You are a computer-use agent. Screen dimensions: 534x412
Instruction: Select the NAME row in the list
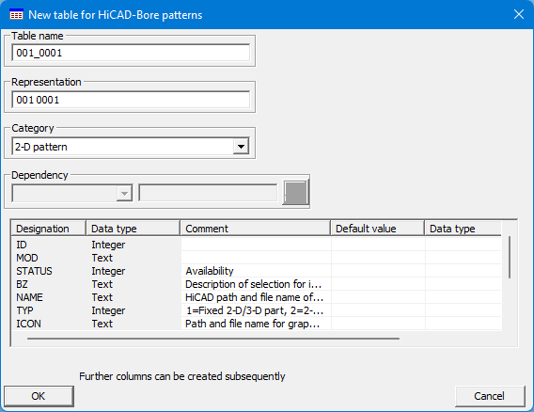point(257,297)
